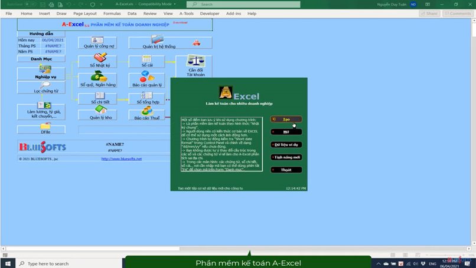The image size is (476, 268).
Task: Click the Redo icon in title bar
Action: click(80, 5)
